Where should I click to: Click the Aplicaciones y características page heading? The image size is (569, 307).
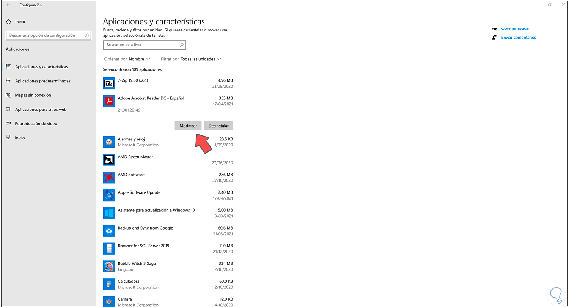pos(154,22)
